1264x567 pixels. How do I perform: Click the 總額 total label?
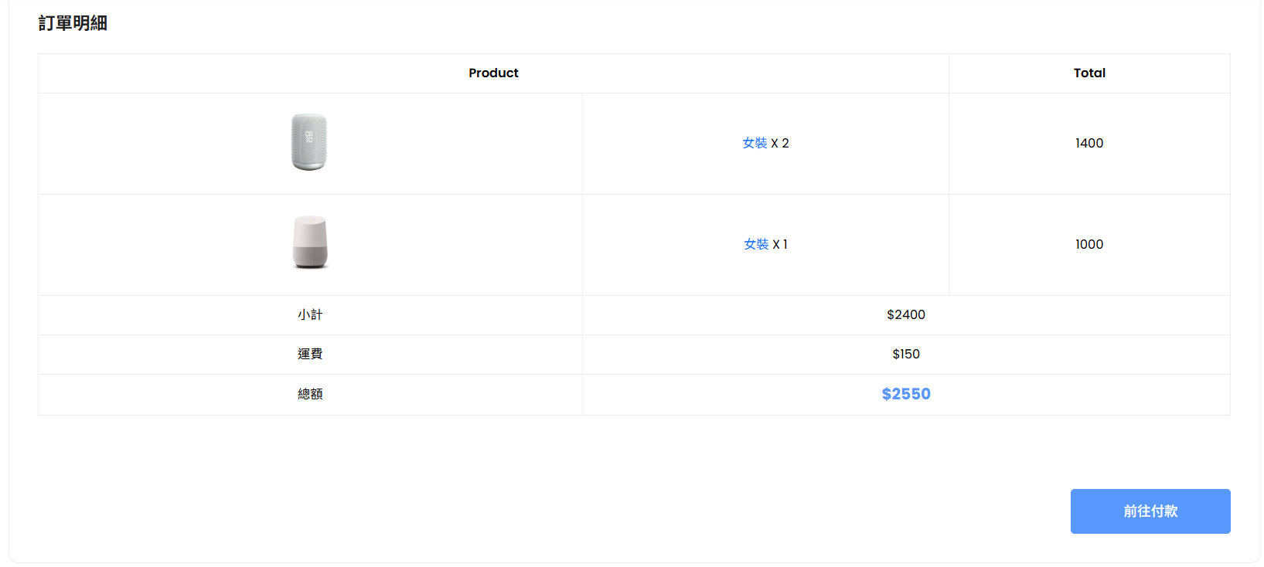point(310,394)
